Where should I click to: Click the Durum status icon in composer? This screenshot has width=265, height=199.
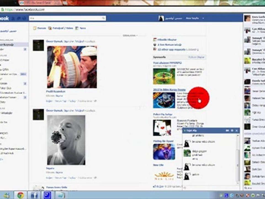click(x=35, y=28)
